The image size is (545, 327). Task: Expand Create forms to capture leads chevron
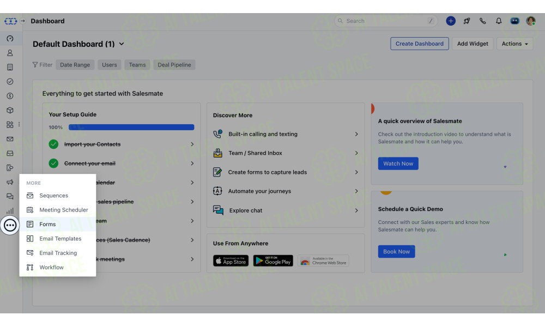coord(356,172)
